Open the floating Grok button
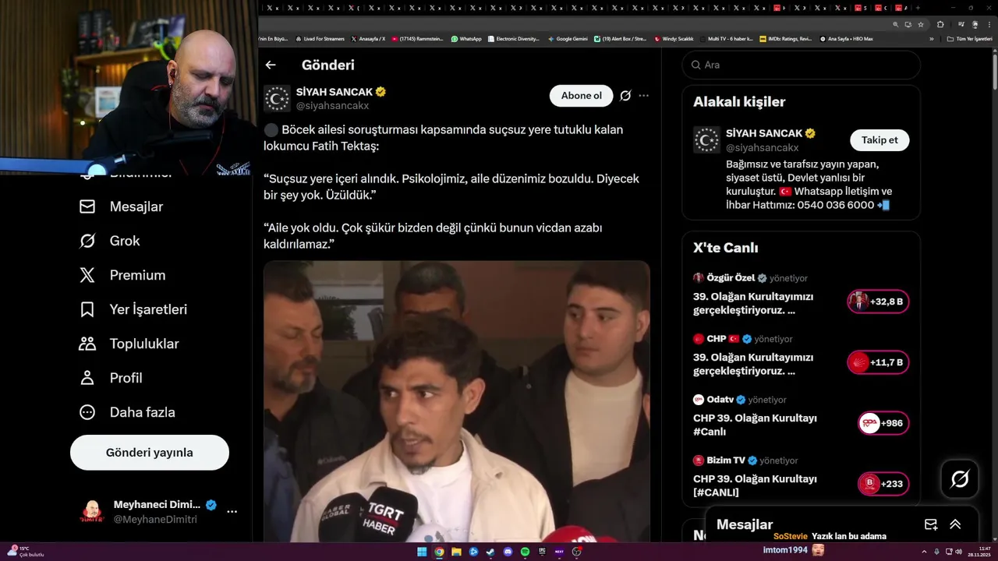 click(960, 479)
